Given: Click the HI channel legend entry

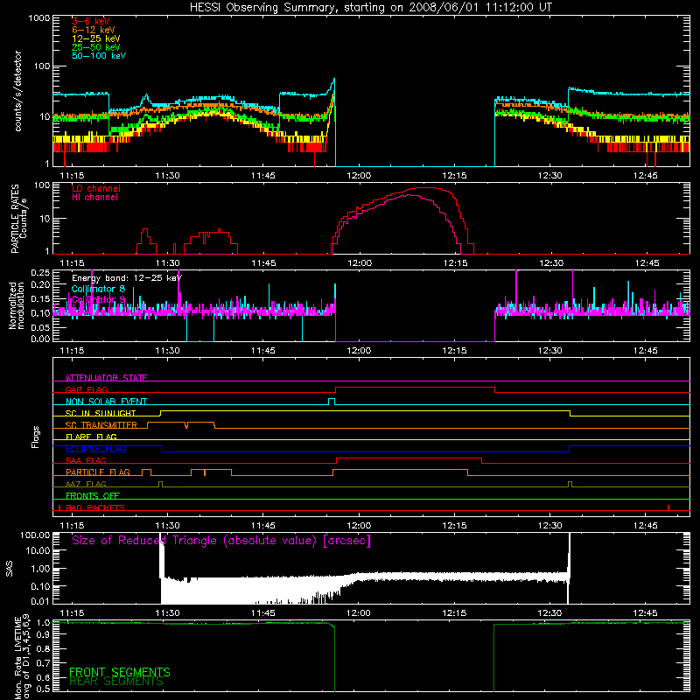Looking at the screenshot, I should click(x=94, y=197).
